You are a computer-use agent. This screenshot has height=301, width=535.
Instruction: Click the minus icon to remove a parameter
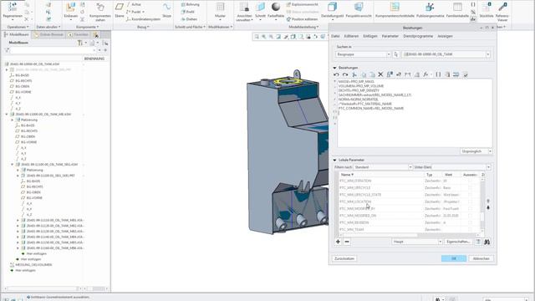[347, 242]
